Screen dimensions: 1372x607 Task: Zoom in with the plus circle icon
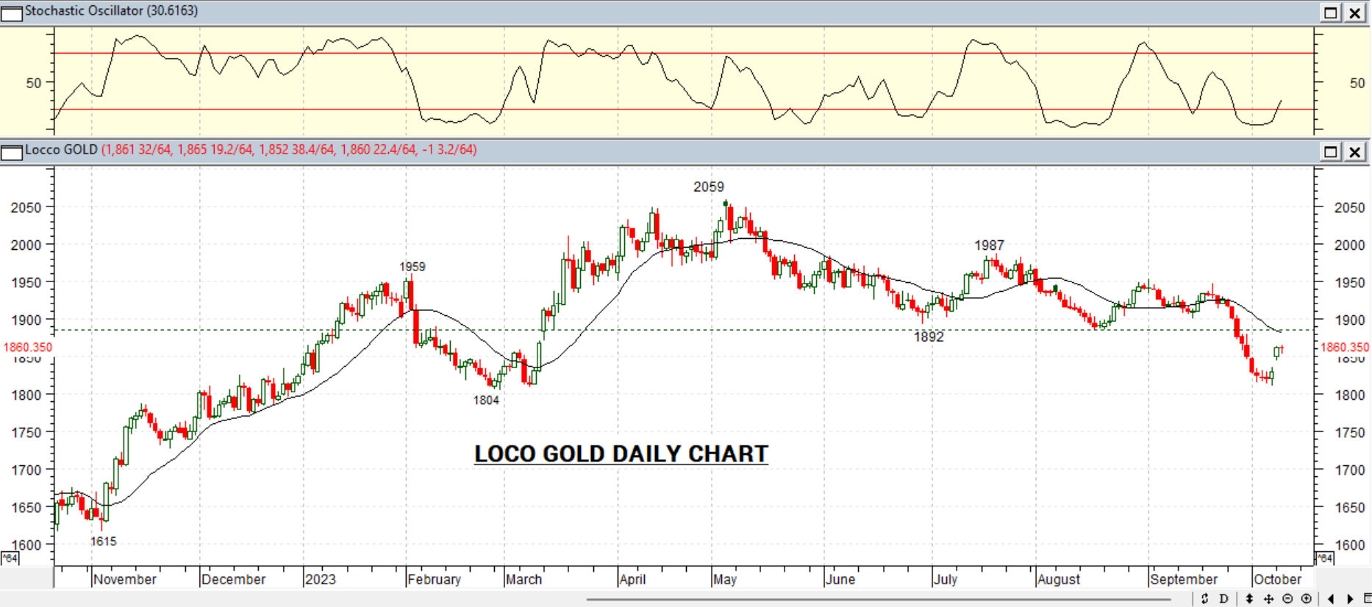(1307, 599)
